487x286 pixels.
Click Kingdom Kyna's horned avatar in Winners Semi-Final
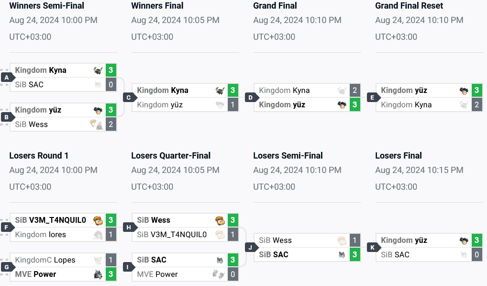pyautogui.click(x=98, y=70)
